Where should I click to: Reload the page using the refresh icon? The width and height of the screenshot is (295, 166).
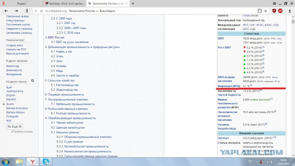[36, 11]
